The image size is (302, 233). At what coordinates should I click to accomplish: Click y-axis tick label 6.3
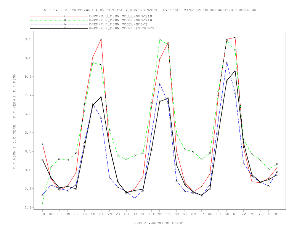[27, 114]
